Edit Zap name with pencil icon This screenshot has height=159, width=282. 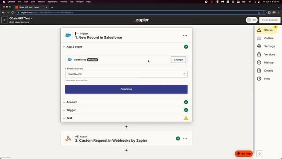pyautogui.click(x=32, y=18)
